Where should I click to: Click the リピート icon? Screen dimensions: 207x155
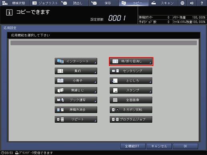pos(60,119)
